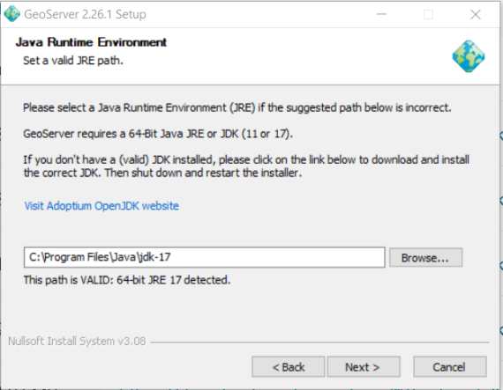Click the greyed-out maximize window icon
This screenshot has width=503, height=390.
[428, 14]
